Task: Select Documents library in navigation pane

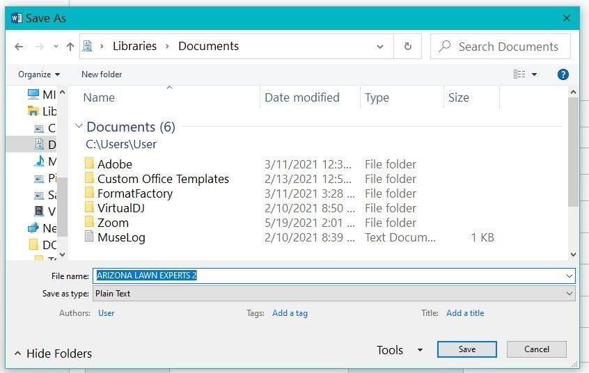Action: [x=45, y=144]
